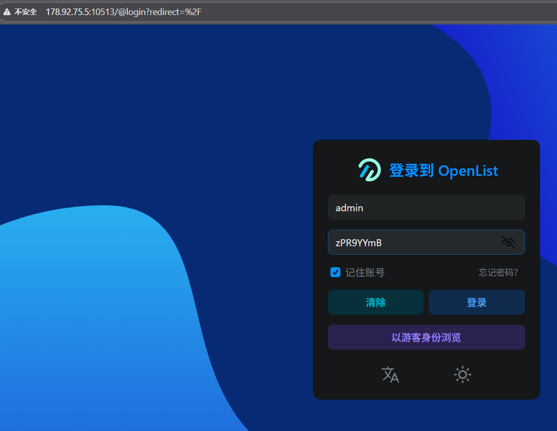
Task: Click the 清除 button
Action: pyautogui.click(x=375, y=302)
